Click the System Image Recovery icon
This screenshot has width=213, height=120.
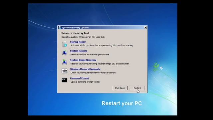[64, 62]
